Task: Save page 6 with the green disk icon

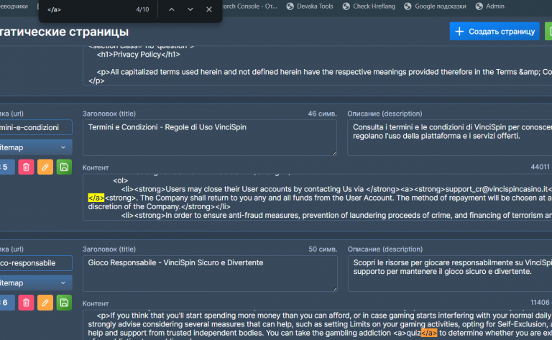Action: (x=64, y=303)
